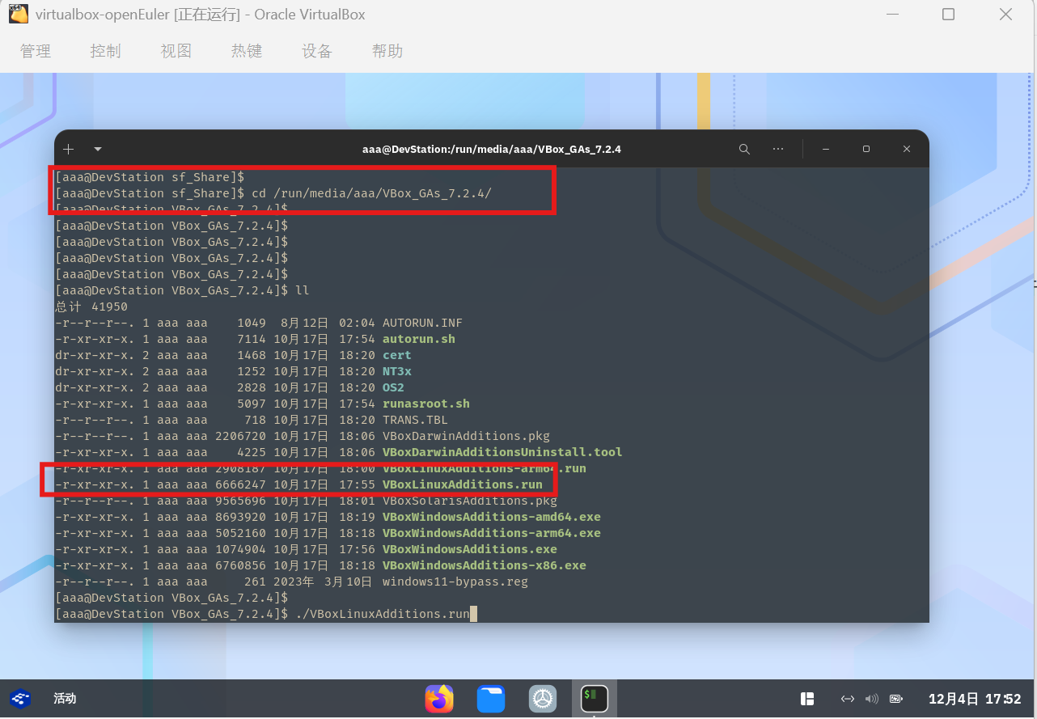Select the Terminal icon in taskbar
1037x719 pixels.
point(595,699)
